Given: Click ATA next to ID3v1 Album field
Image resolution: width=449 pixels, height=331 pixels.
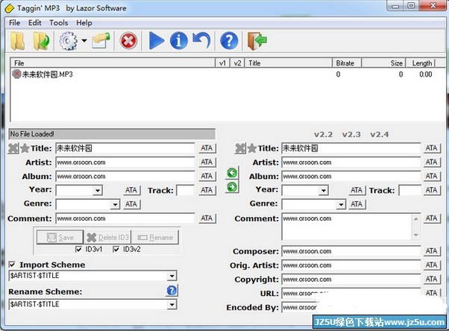Looking at the screenshot, I should tap(207, 176).
